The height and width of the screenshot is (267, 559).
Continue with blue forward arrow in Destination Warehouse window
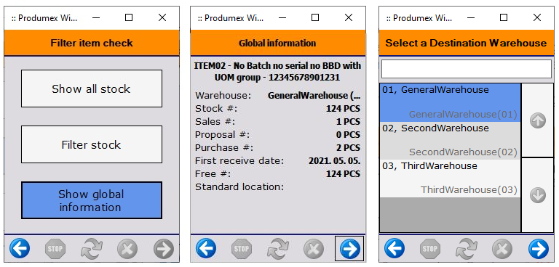tap(539, 249)
